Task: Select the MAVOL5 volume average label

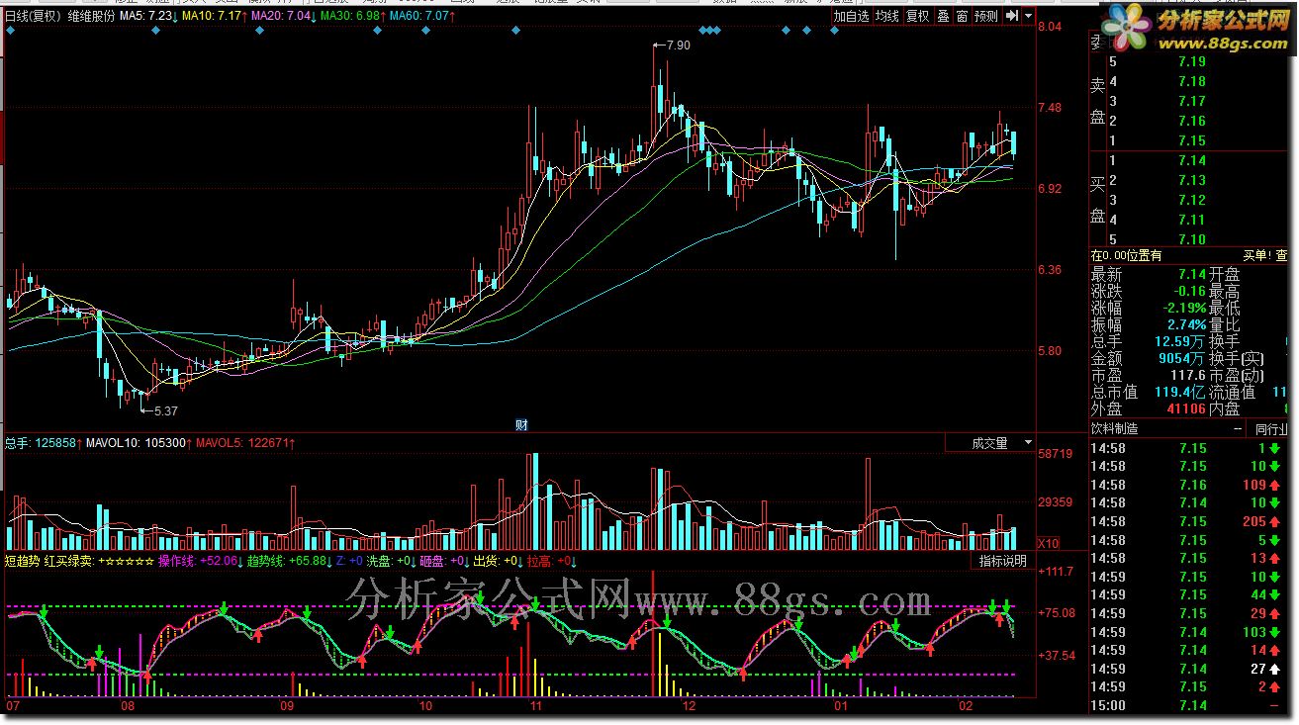Action: click(x=247, y=443)
